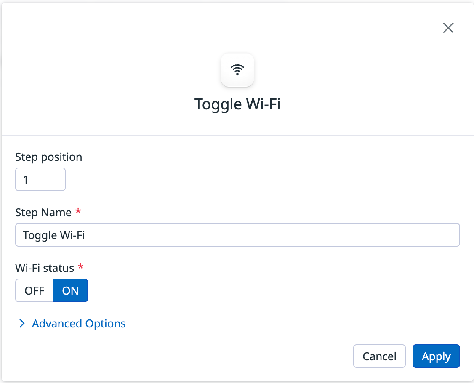Click the Wi-Fi status label
The width and height of the screenshot is (474, 383).
pyautogui.click(x=45, y=268)
